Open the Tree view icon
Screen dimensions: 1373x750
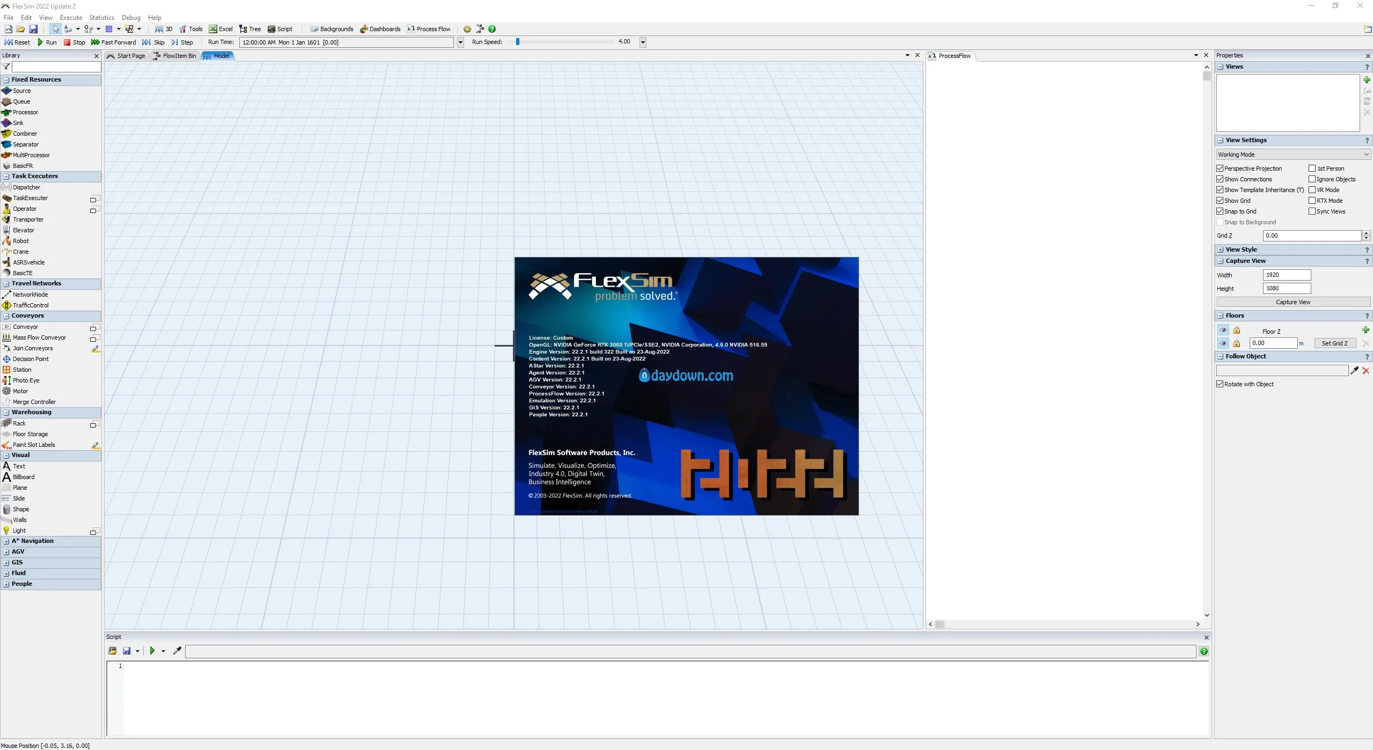(243, 29)
